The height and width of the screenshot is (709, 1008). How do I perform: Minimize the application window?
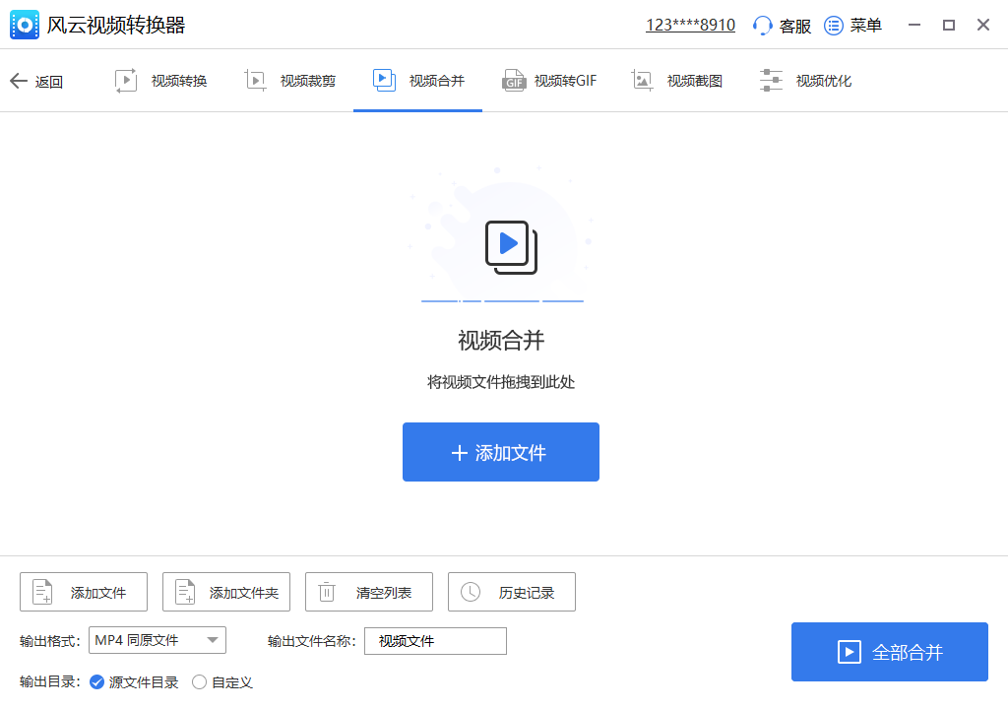tap(914, 25)
